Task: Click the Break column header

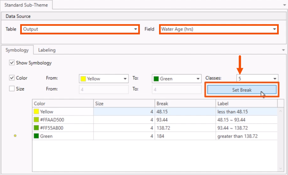Action: click(185, 104)
